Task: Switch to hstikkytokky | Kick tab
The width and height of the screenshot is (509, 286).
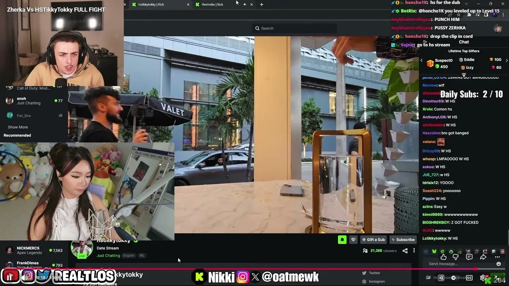Action: (x=159, y=4)
